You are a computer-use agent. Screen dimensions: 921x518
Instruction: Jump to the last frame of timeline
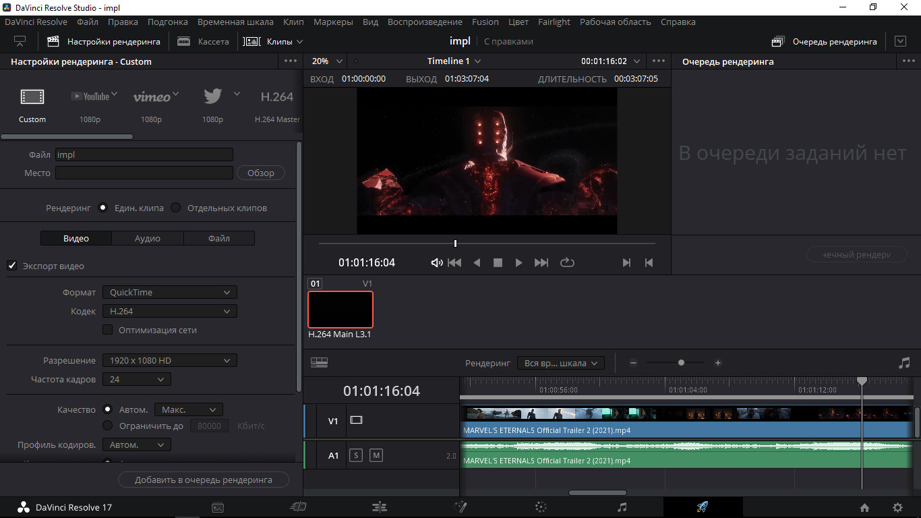[541, 263]
